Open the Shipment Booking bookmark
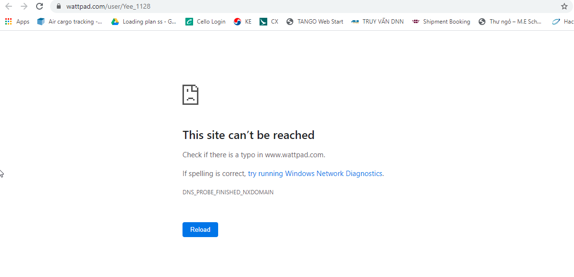This screenshot has height=277, width=574. (x=441, y=22)
